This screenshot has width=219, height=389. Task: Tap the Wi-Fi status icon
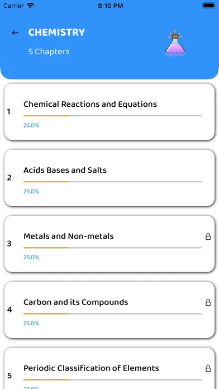(x=30, y=6)
